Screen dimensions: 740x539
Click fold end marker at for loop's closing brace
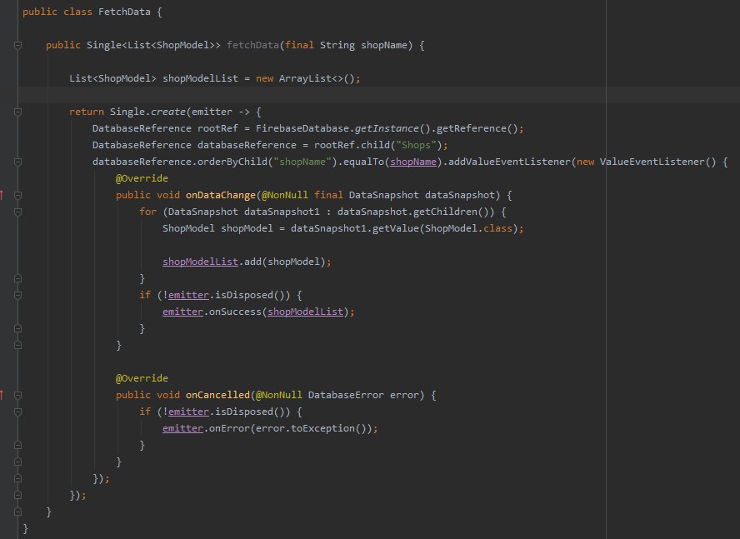pyautogui.click(x=18, y=278)
